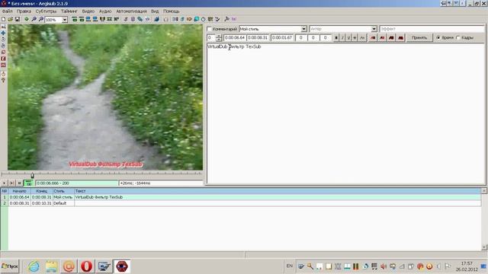
Task: Select the Время radio button
Action: click(x=438, y=37)
